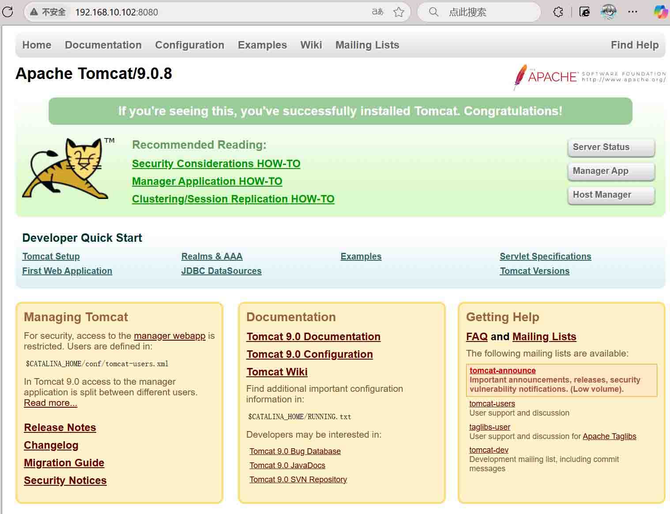Open the Tomcat Setup link
The width and height of the screenshot is (670, 514).
(x=51, y=256)
